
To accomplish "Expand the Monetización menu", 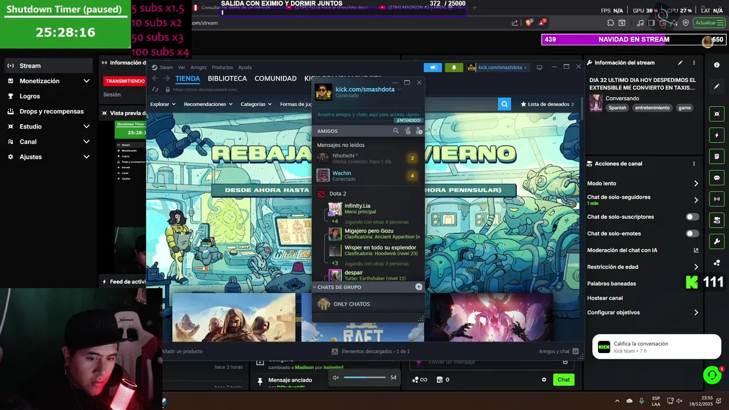I will click(x=48, y=81).
